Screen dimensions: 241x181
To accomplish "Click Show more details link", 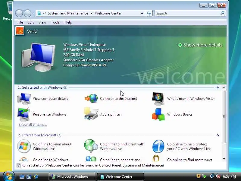I will pos(203,45).
